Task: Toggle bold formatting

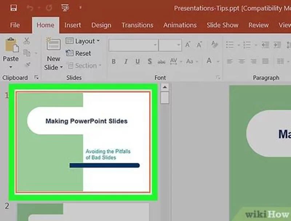Action: 113,62
